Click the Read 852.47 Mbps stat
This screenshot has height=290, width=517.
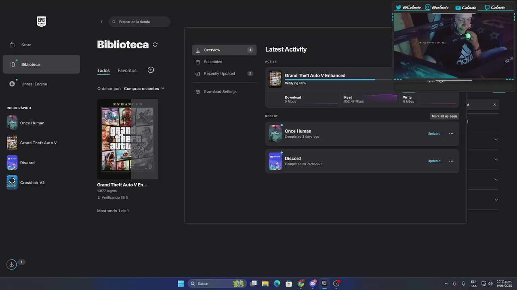click(x=354, y=99)
